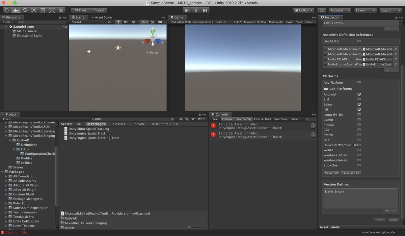Toggle Console Collapse mode
The image size is (405, 236).
click(227, 119)
